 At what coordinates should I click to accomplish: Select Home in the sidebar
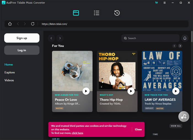(x=9, y=64)
